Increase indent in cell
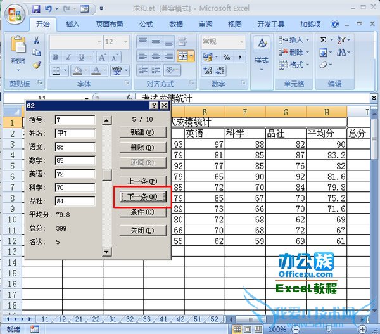 coord(155,70)
